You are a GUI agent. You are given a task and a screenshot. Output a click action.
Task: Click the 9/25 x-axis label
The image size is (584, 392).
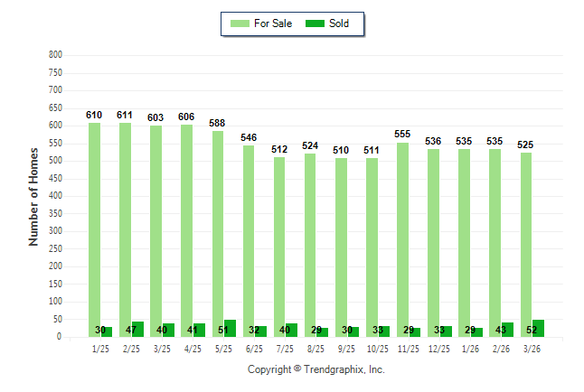point(347,349)
